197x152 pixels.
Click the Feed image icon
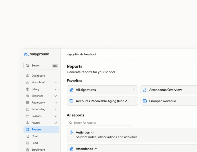28,143
